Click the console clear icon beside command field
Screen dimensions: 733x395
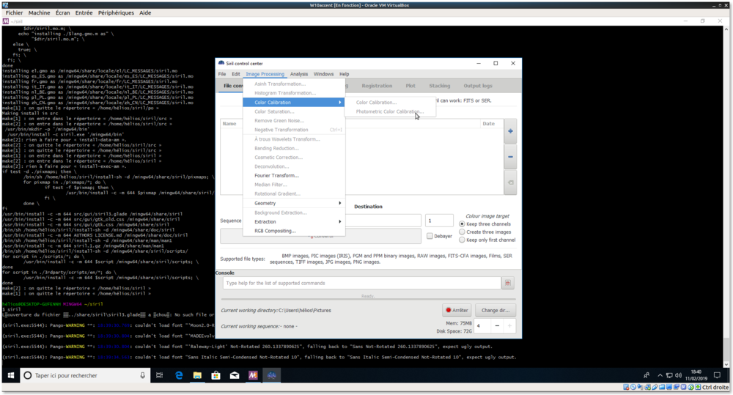coord(508,283)
